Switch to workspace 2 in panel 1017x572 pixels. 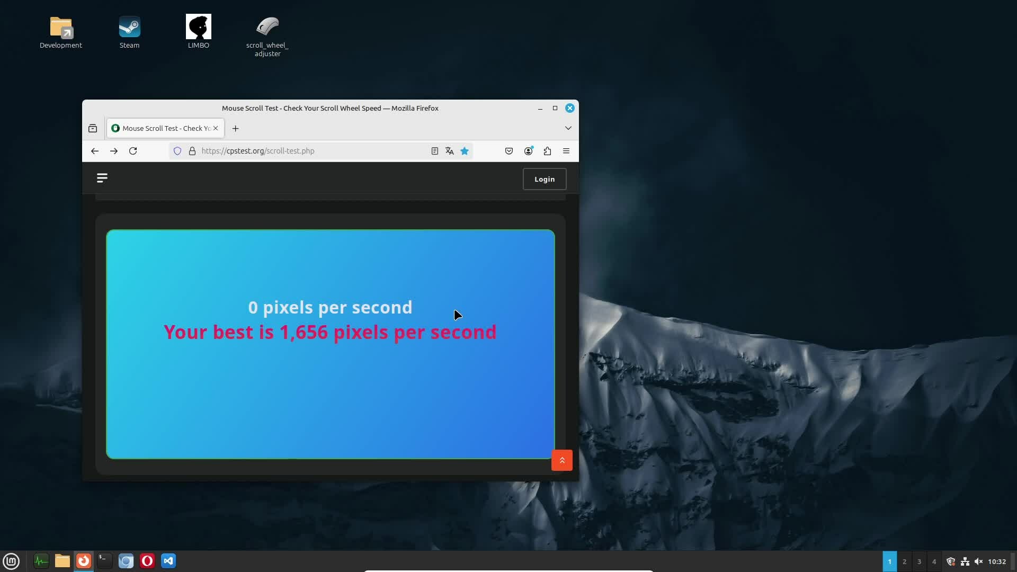pyautogui.click(x=904, y=561)
